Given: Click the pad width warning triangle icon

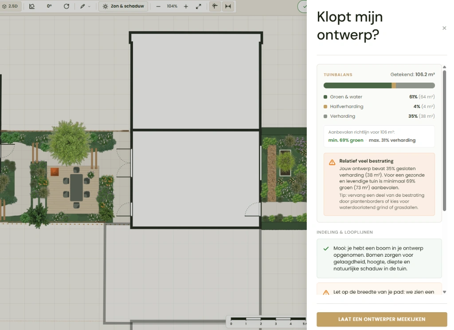Looking at the screenshot, I should (326, 292).
